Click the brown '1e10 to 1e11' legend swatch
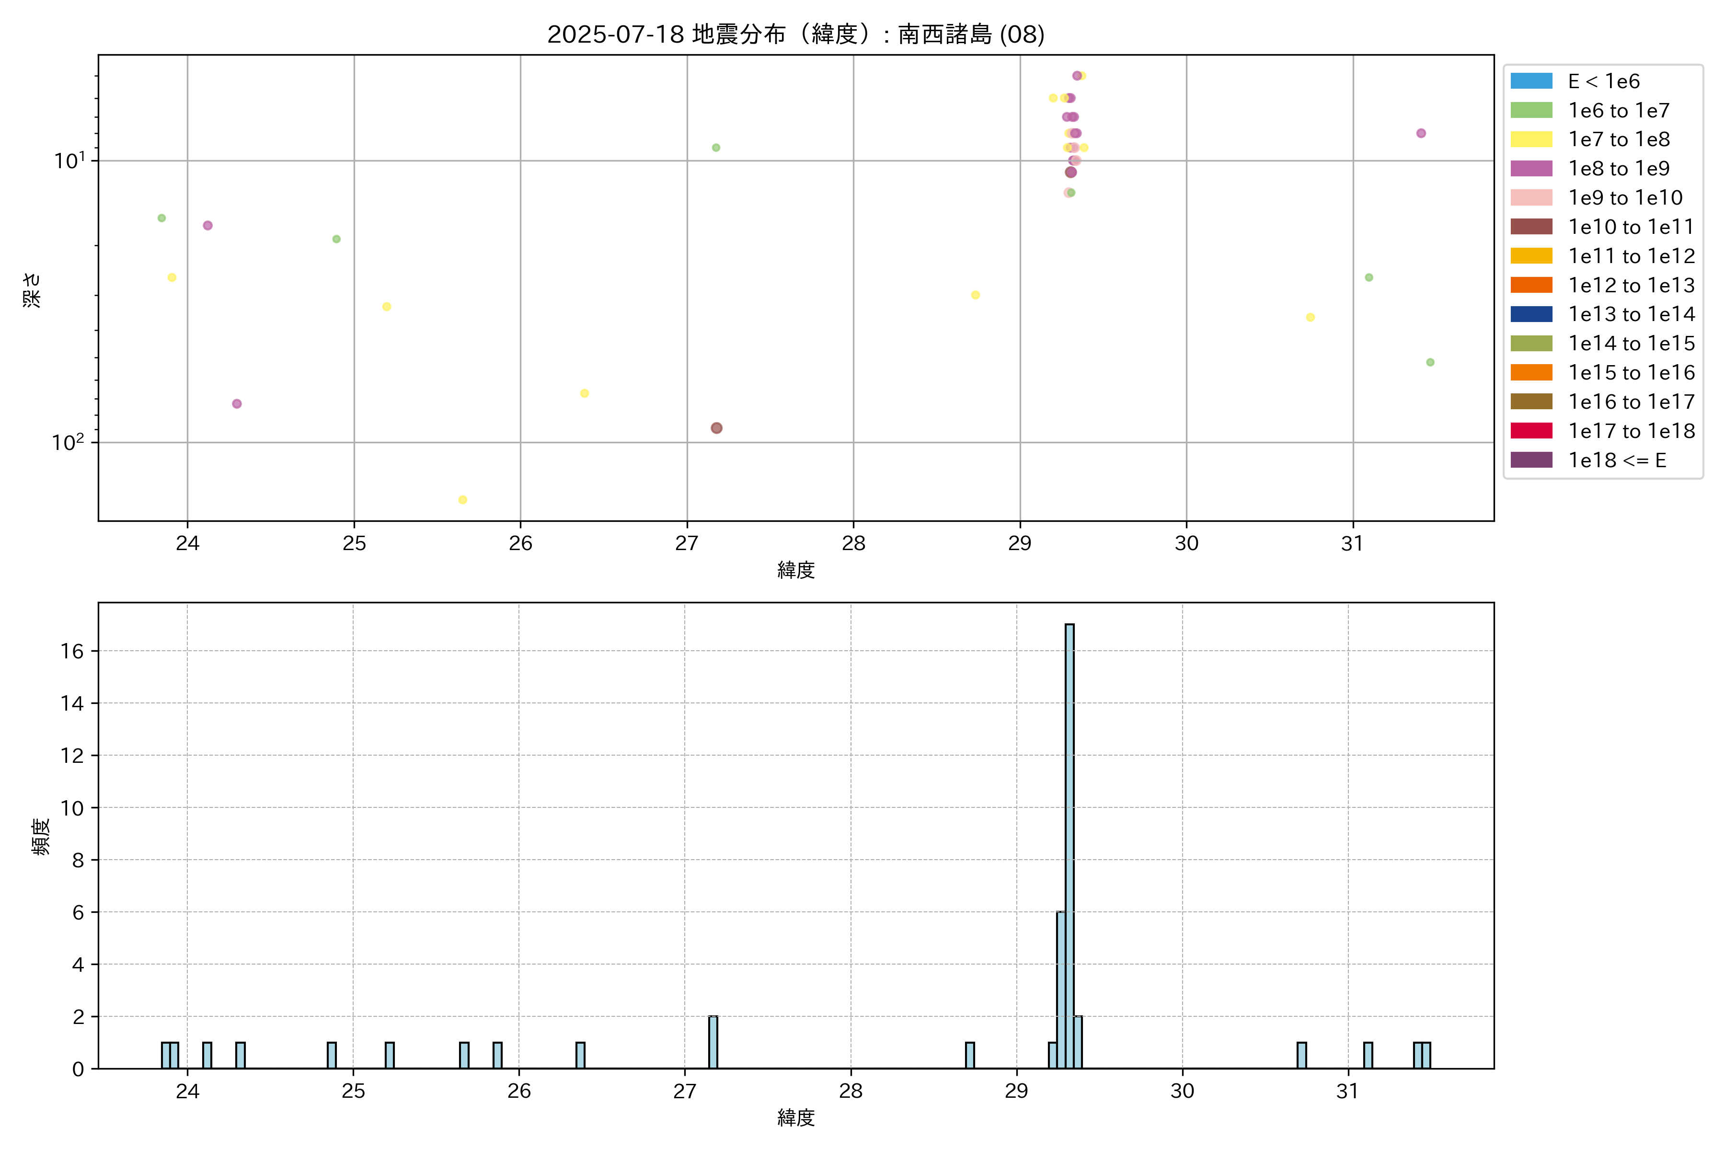Screen dimensions: 1725x1150 1530,227
